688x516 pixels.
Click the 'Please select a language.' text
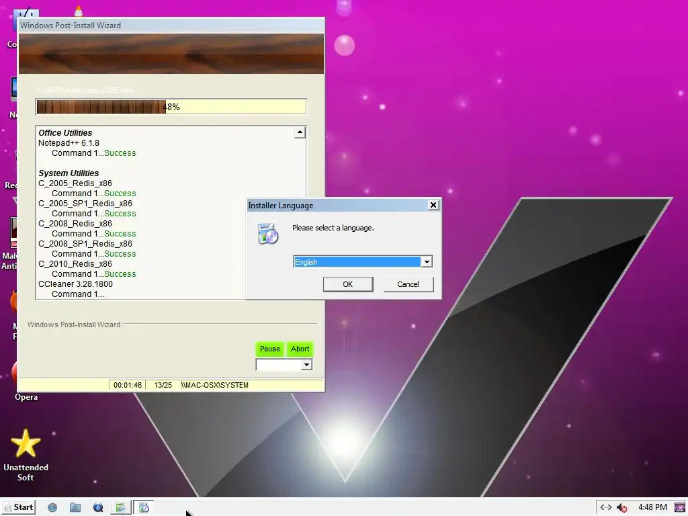(333, 228)
